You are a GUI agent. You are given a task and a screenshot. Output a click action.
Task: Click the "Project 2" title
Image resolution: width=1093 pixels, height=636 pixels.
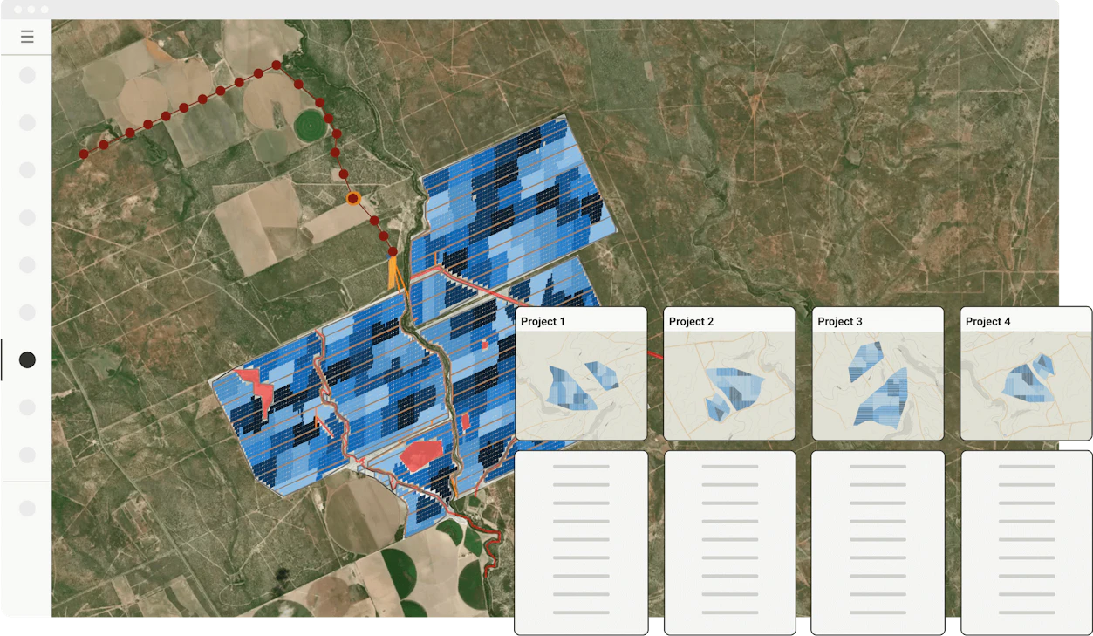pos(691,321)
